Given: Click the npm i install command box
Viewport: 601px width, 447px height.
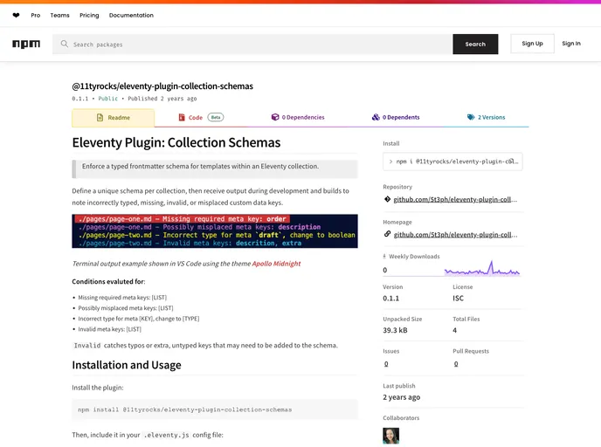Looking at the screenshot, I should tap(452, 162).
